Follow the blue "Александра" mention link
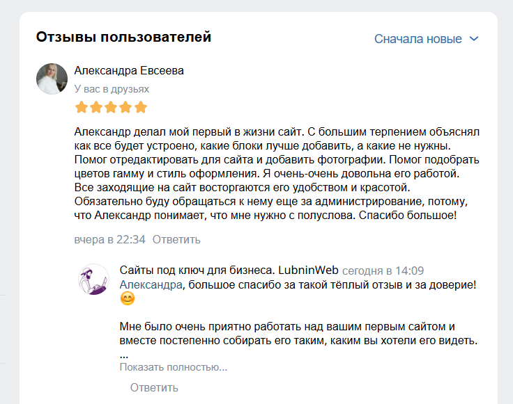 (x=151, y=284)
